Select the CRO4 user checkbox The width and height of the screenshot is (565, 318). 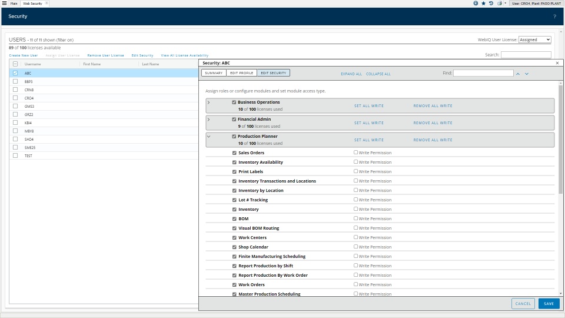(15, 98)
